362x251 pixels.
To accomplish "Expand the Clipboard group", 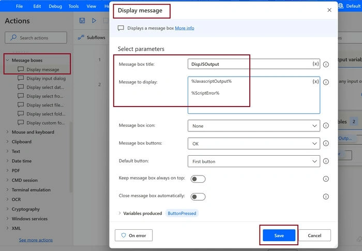I will pyautogui.click(x=7, y=141).
